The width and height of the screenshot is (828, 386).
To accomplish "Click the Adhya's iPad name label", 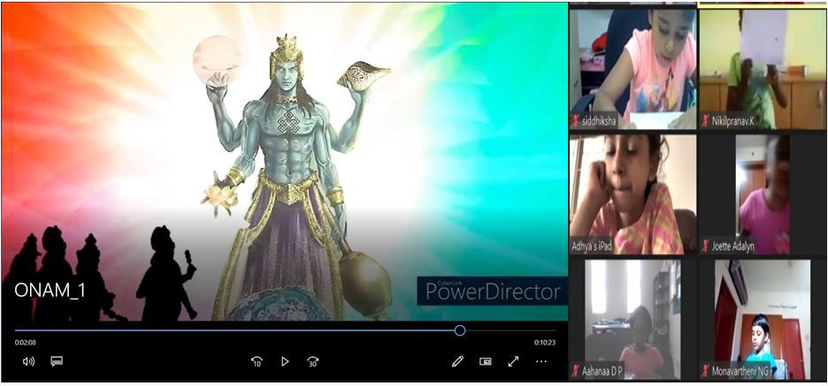I will [592, 246].
